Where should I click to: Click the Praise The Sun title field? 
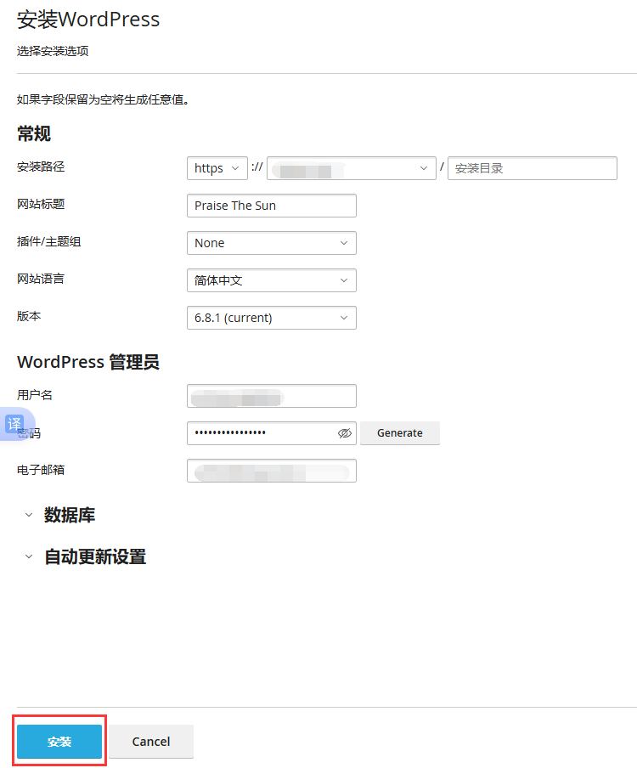click(x=271, y=206)
